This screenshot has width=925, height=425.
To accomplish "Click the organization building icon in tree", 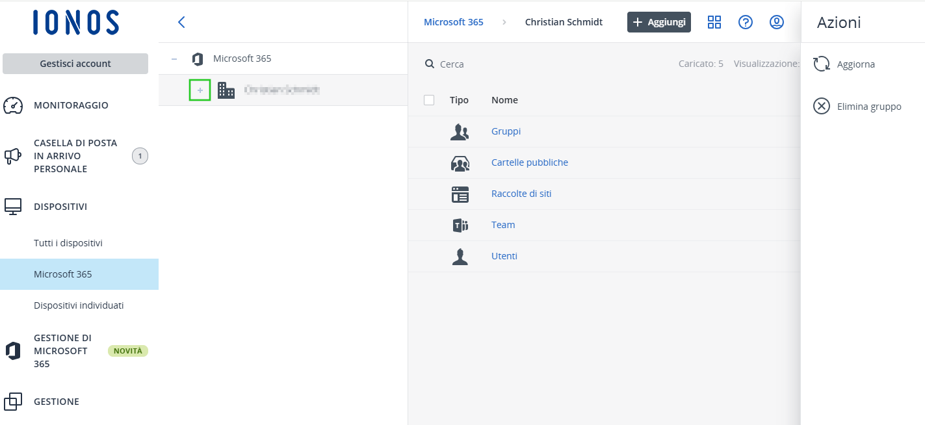I will (226, 90).
